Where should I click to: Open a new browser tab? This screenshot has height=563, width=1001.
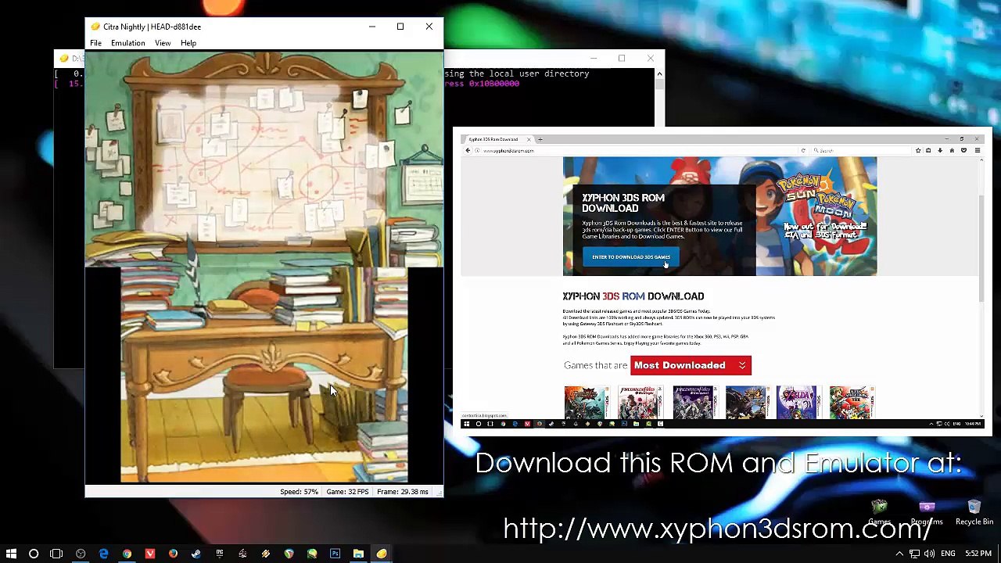tap(540, 139)
